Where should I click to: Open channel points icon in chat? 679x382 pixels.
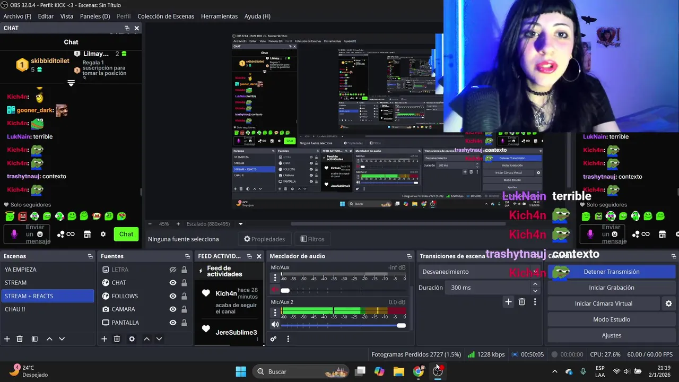coord(66,234)
